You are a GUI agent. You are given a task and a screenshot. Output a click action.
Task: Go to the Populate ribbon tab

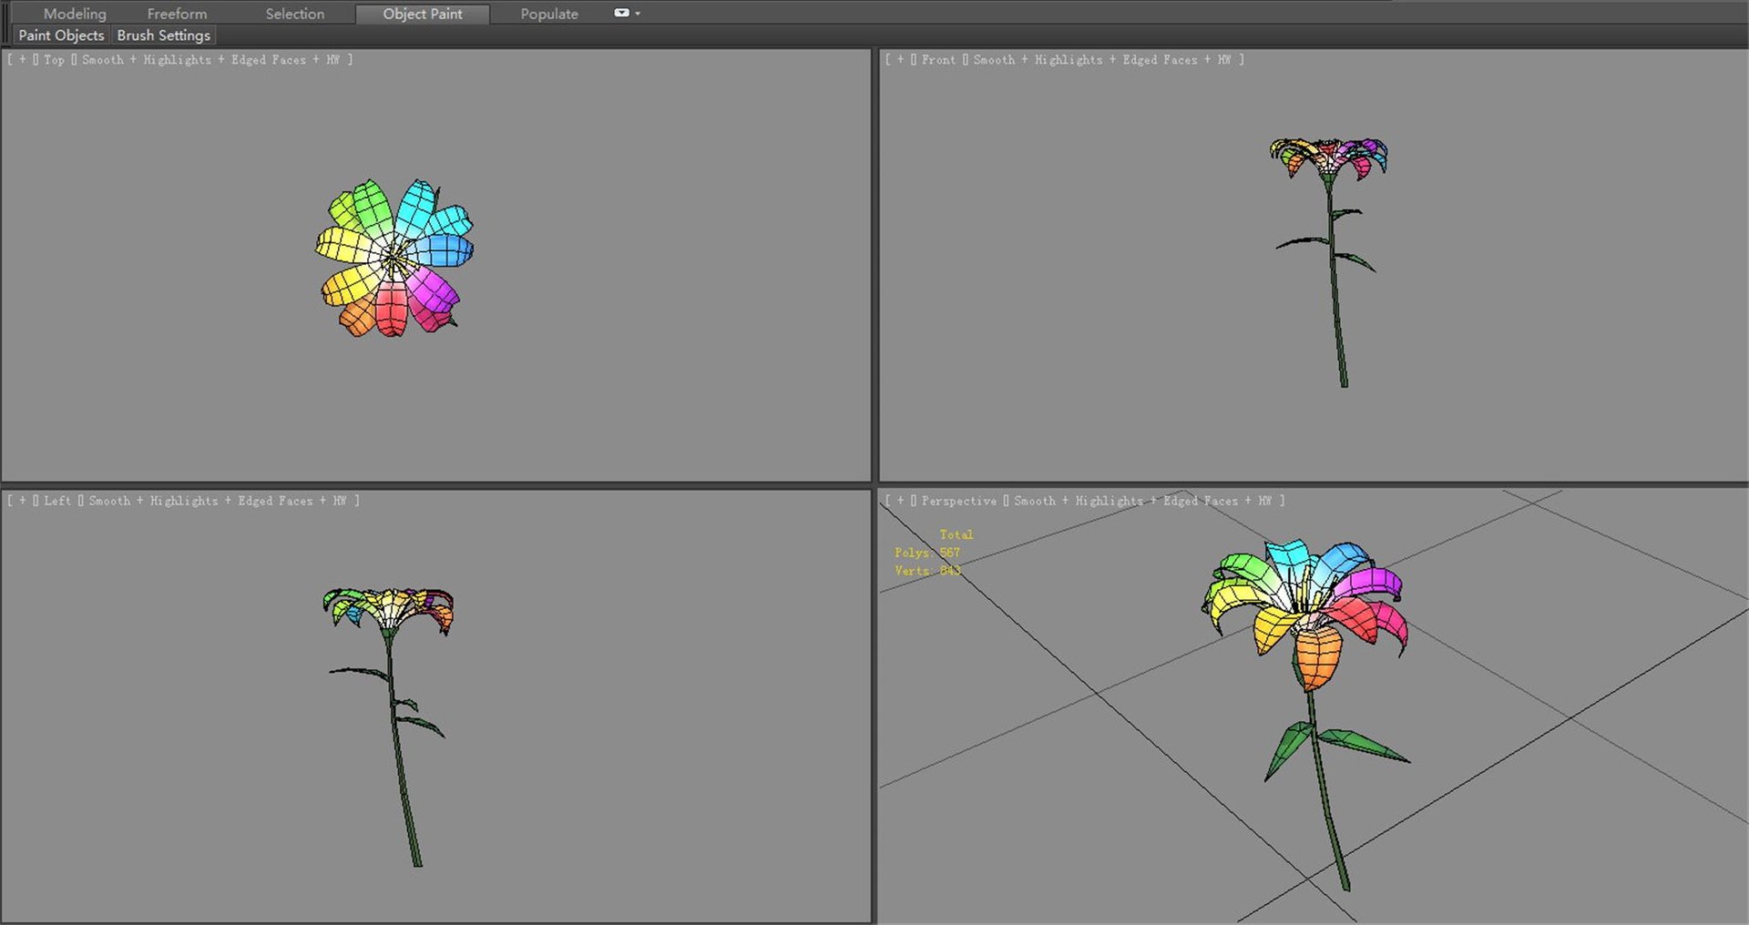coord(549,14)
